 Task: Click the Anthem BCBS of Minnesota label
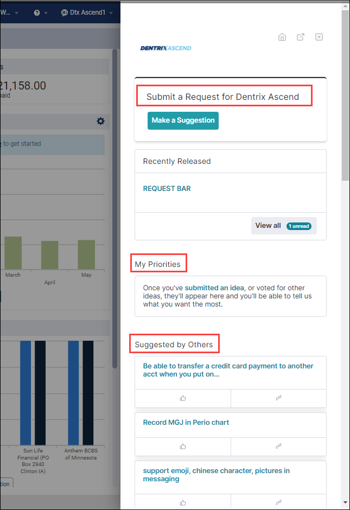81,454
